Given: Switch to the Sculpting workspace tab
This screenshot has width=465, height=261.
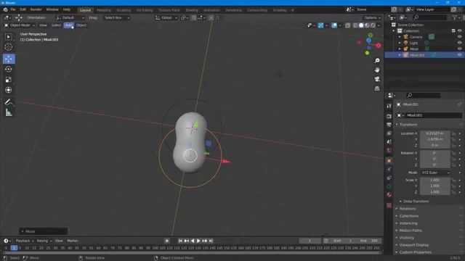Looking at the screenshot, I should pyautogui.click(x=124, y=10).
